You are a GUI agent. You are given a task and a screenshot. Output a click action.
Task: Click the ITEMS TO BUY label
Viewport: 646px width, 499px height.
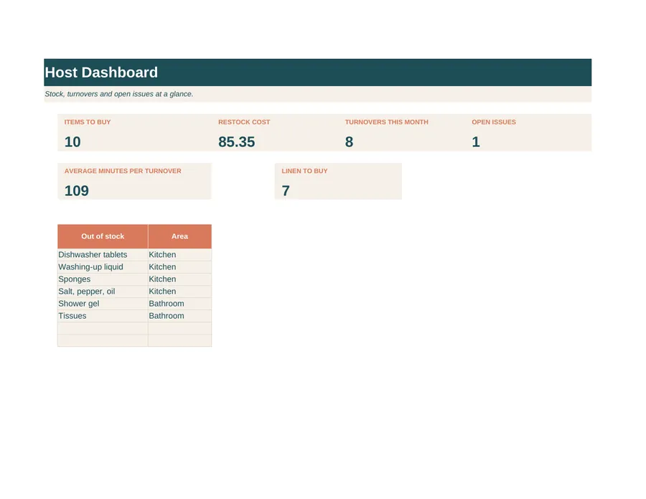(88, 122)
